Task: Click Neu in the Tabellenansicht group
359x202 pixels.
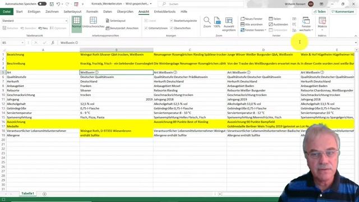Action: point(43,28)
